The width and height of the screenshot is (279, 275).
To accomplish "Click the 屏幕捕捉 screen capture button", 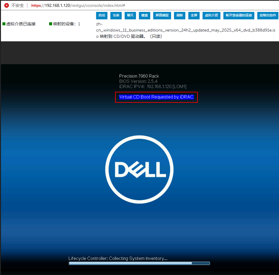I will point(162,15).
